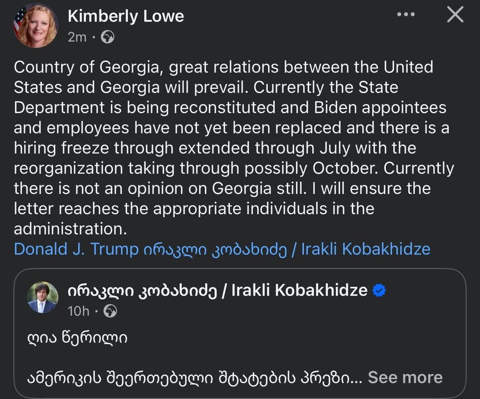Screen dimensions: 480x399
Task: Expand the shared post with See more
Action: click(405, 377)
